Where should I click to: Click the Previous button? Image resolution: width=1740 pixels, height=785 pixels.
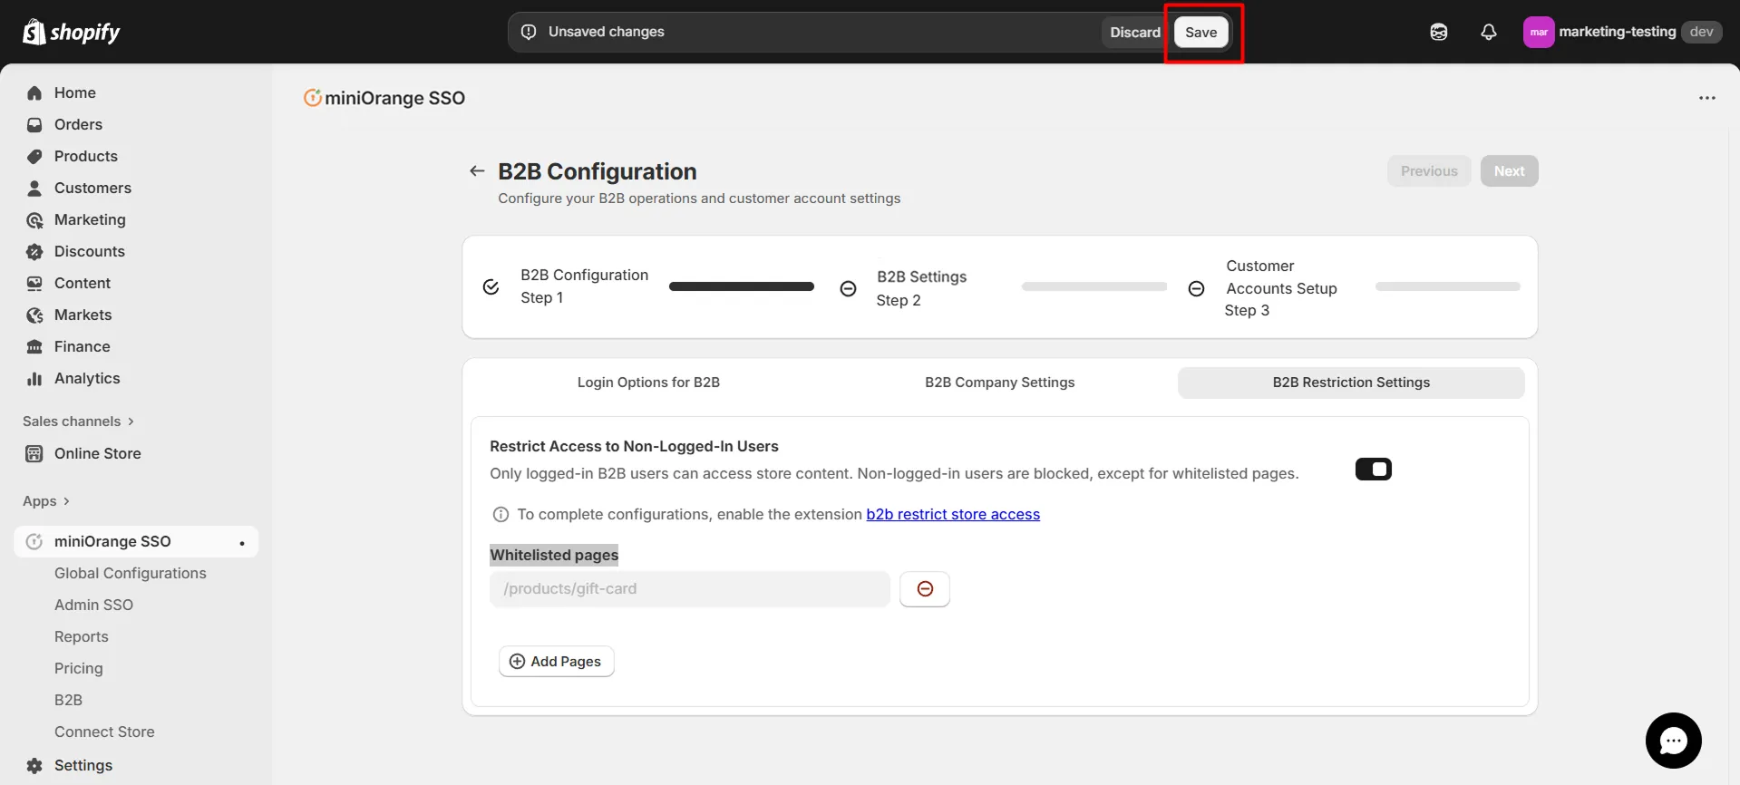[1429, 170]
